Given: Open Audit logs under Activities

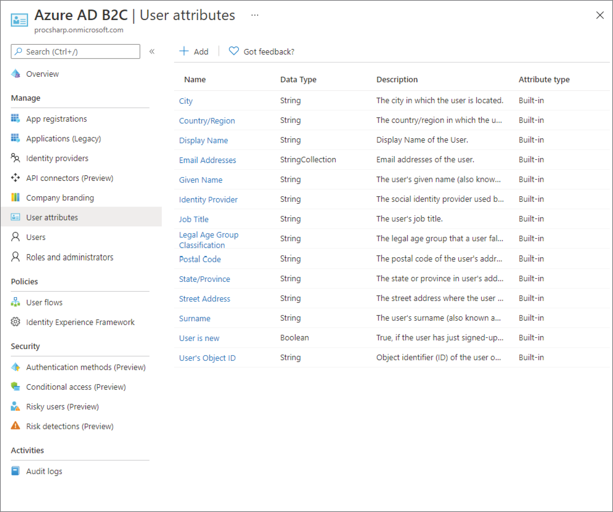Looking at the screenshot, I should [44, 471].
